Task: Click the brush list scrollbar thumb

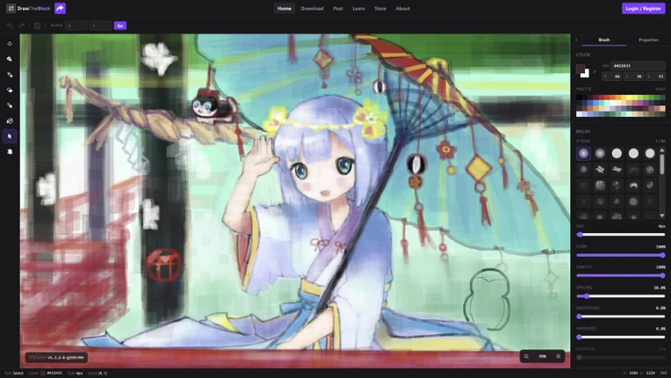Action: (x=662, y=164)
